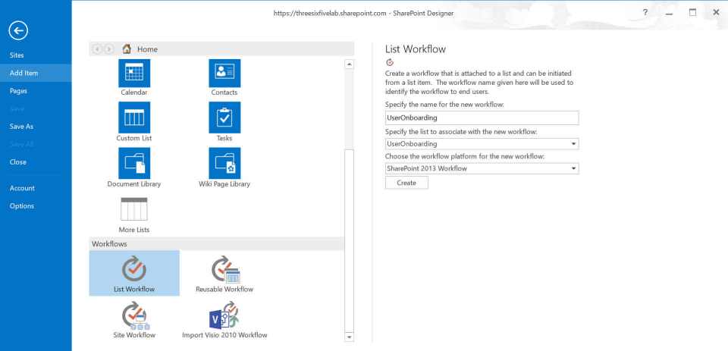
Task: Click the workflow name text field
Action: click(x=482, y=118)
